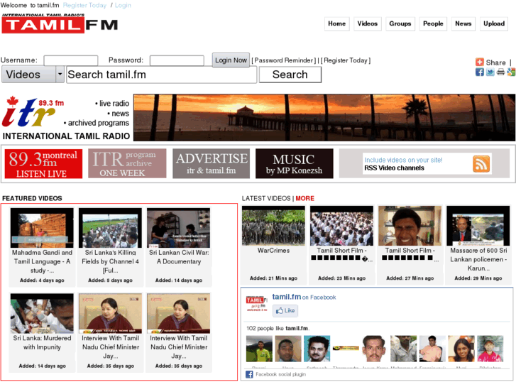
Task: Click the Advertise itr & tamil.fm banner
Action: (212, 164)
